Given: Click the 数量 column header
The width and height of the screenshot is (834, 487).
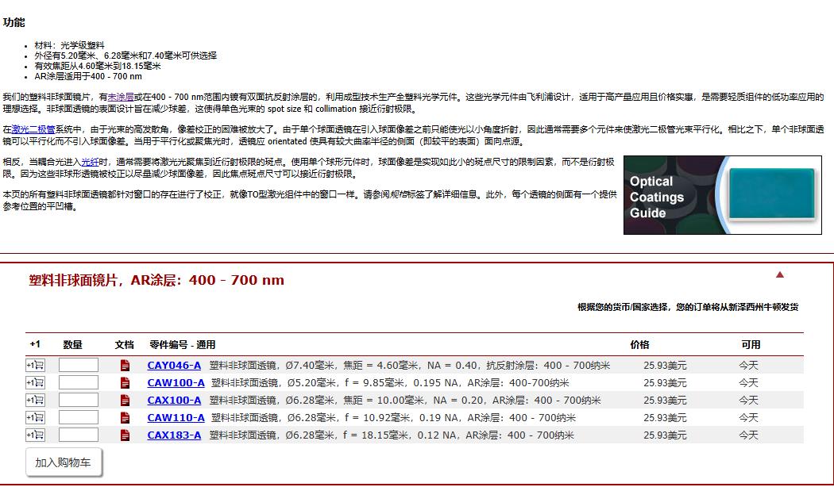Looking at the screenshot, I should click(x=72, y=345).
